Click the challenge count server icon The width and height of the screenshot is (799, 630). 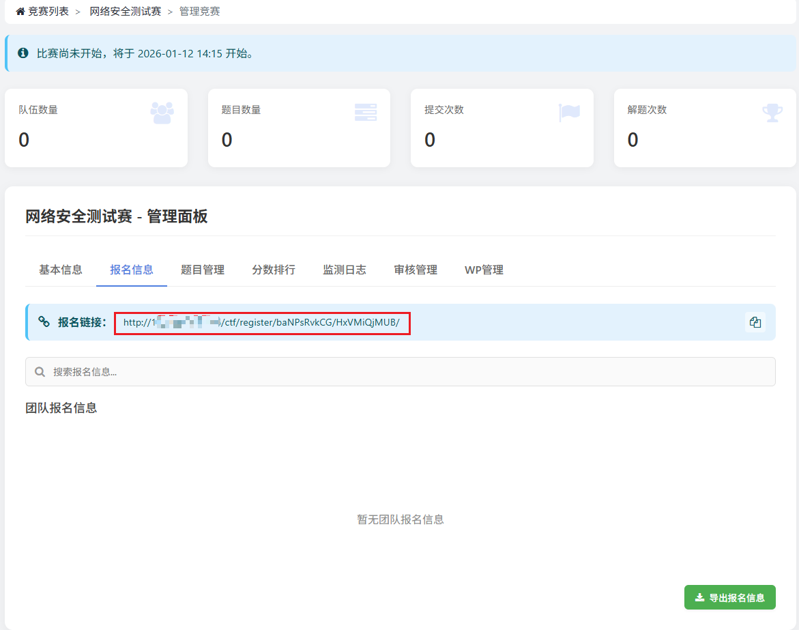point(365,113)
